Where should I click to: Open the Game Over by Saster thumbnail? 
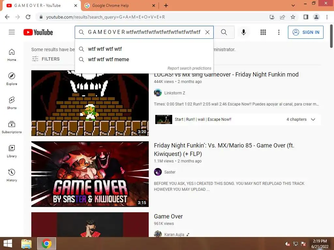[x=90, y=174]
